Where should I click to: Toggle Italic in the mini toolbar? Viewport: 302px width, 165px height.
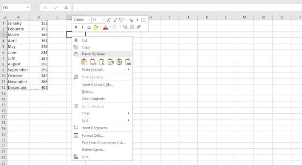point(82,27)
